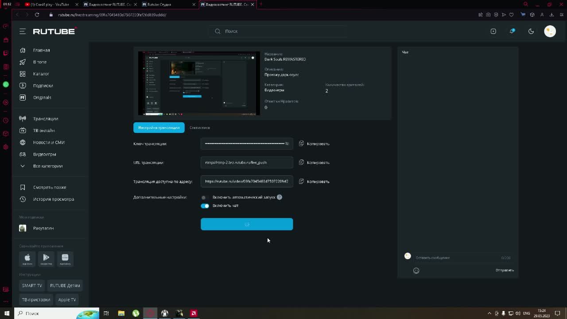This screenshot has height=319, width=567.
Task: Open the chat emoji picker
Action: click(x=416, y=271)
